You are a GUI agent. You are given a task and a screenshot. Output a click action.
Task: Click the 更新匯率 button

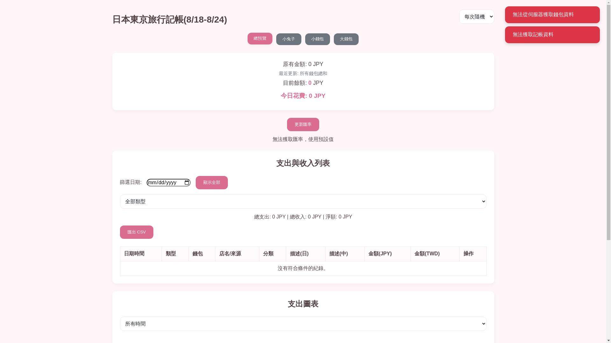pos(303,124)
